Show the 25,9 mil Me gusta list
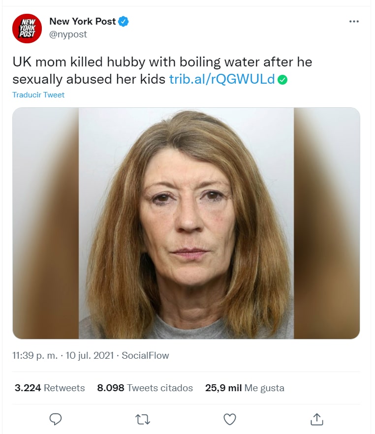The width and height of the screenshot is (375, 434). pos(245,388)
